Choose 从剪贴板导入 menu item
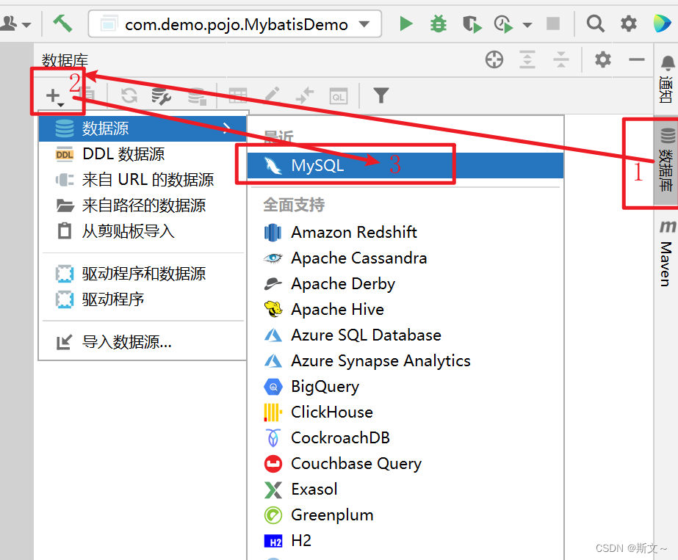 (x=143, y=231)
